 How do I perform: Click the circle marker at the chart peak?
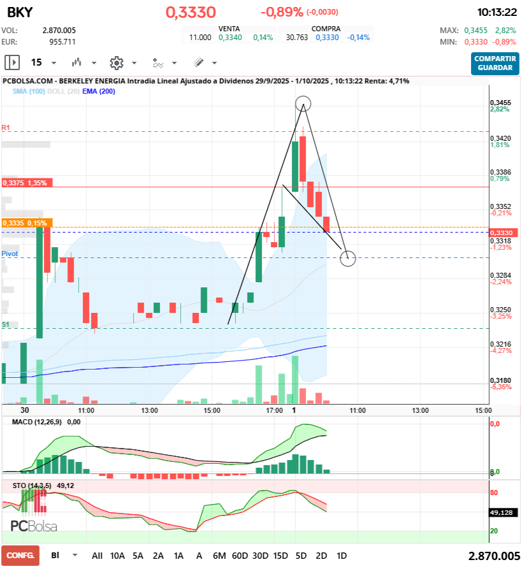coord(303,103)
